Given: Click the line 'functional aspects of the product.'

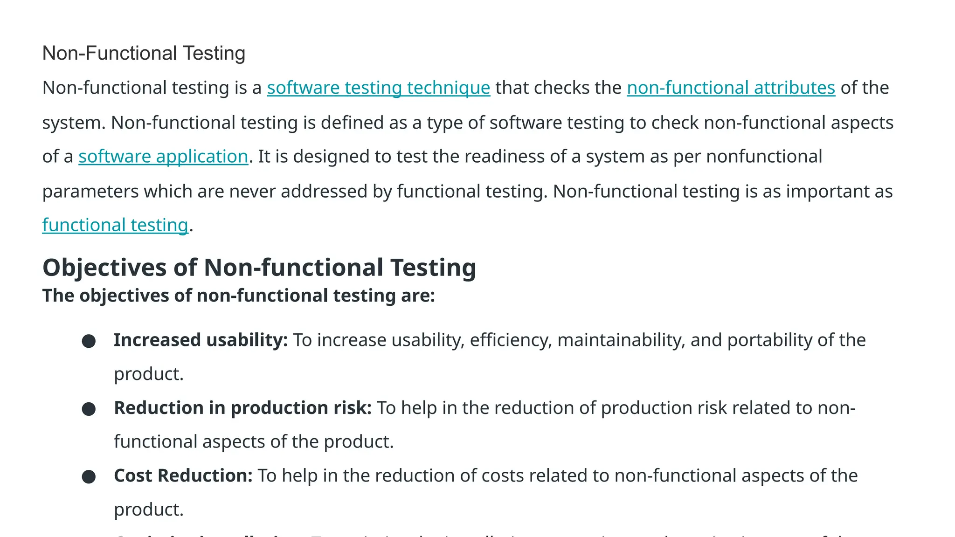Looking at the screenshot, I should coord(254,441).
